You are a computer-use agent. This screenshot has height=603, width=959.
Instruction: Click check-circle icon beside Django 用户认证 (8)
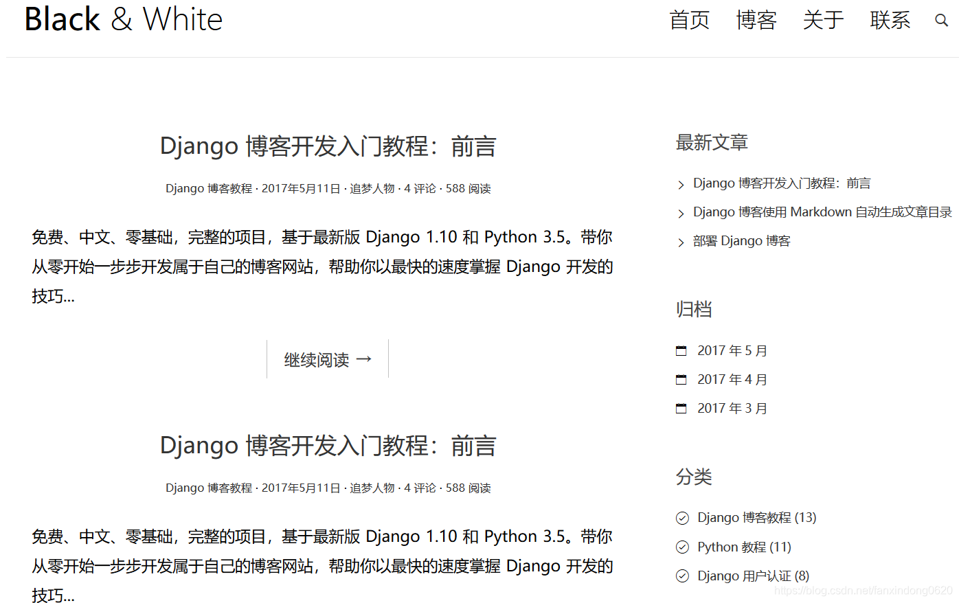click(682, 576)
